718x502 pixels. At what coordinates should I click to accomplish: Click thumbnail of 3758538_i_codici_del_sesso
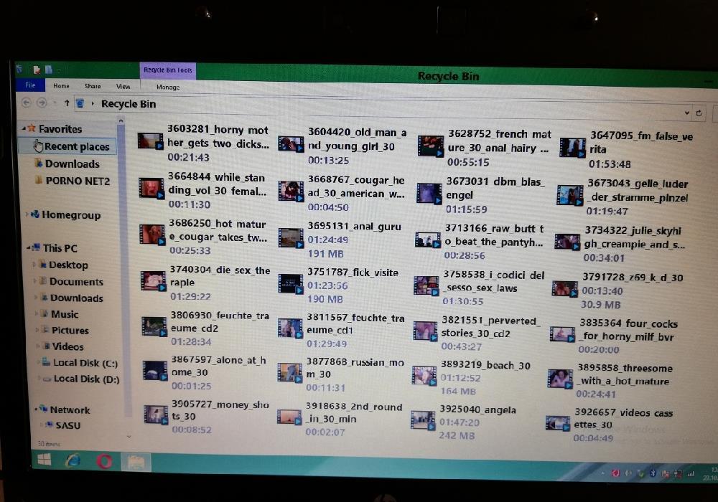[426, 285]
